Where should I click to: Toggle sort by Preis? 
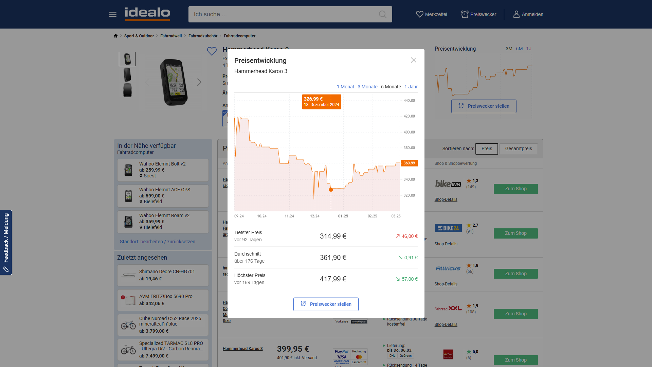(487, 149)
